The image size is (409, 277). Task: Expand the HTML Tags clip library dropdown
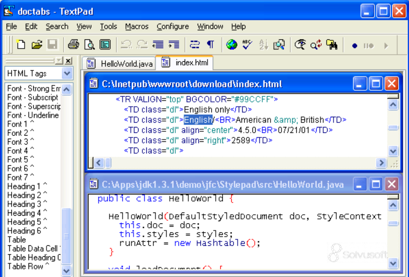point(67,73)
